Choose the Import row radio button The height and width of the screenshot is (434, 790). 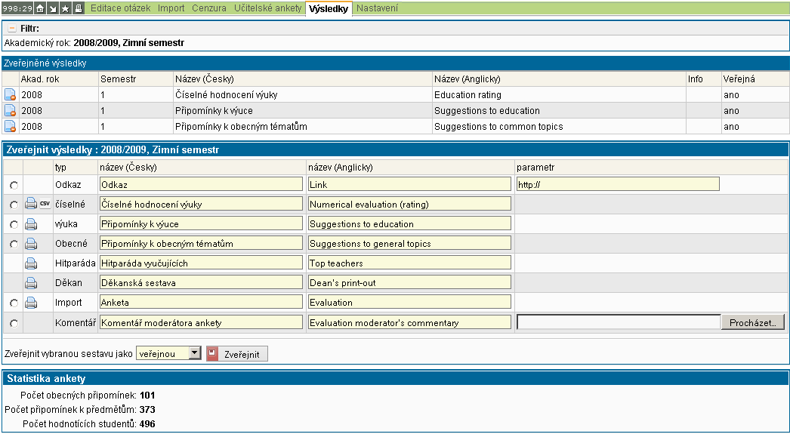[x=14, y=303]
